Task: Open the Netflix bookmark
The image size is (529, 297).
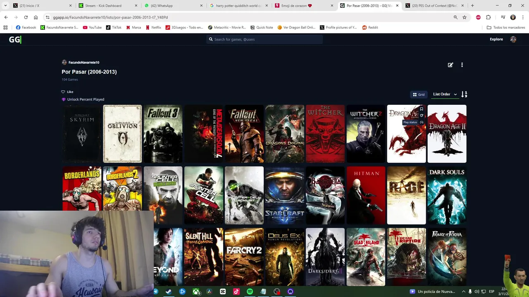Action: click(153, 28)
